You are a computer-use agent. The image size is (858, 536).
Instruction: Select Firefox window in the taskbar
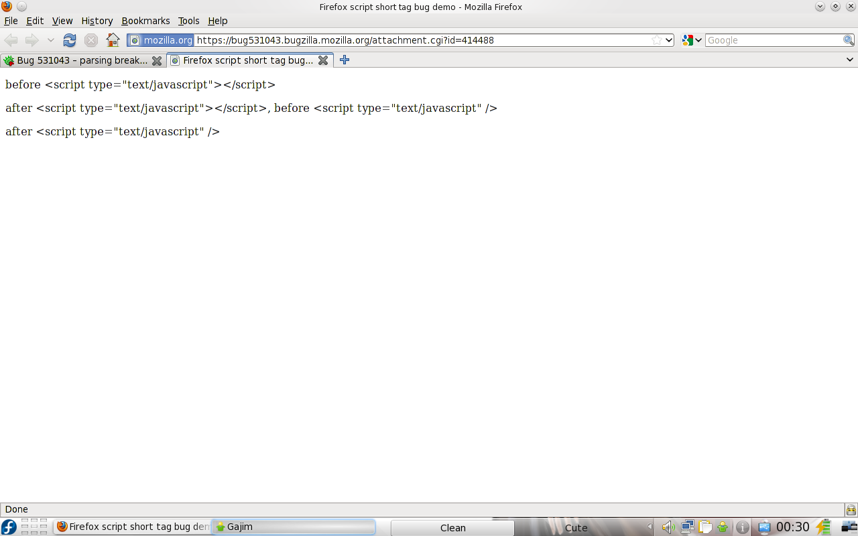pos(133,527)
